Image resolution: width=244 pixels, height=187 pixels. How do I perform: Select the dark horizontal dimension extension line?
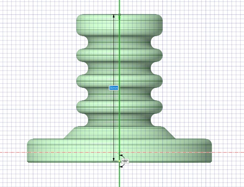117,14
